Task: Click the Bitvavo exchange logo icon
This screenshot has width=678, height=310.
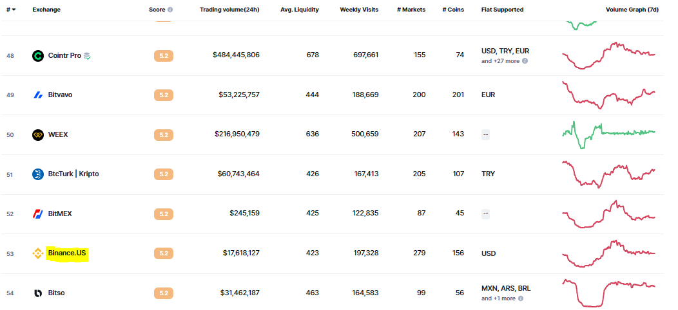Action: coord(38,95)
